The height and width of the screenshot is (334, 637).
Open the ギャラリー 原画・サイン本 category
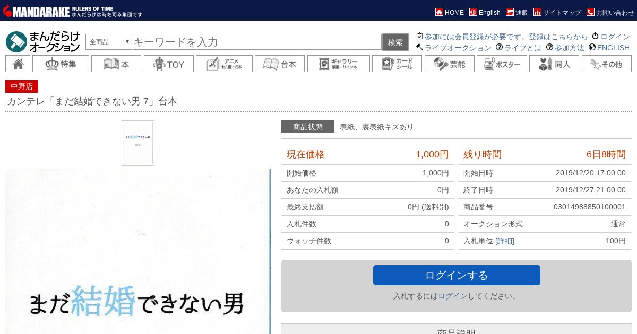click(x=339, y=64)
